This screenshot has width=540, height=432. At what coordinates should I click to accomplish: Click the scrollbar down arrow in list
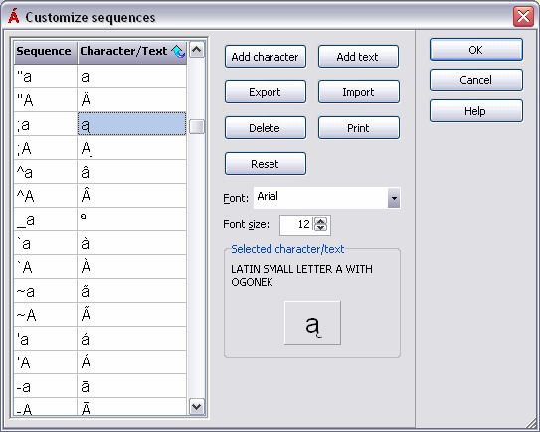197,407
